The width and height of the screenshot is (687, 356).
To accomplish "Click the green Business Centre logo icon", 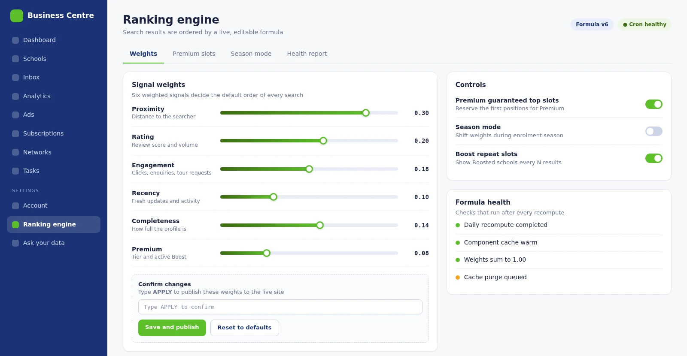I will point(17,16).
